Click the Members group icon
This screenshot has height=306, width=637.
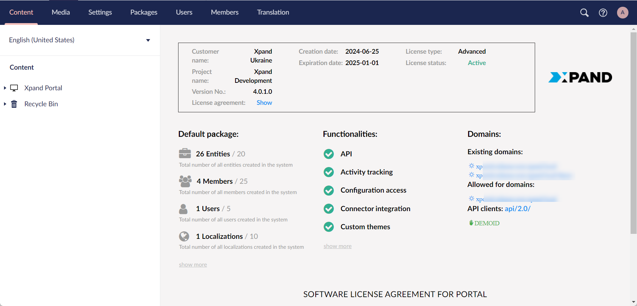(x=185, y=181)
